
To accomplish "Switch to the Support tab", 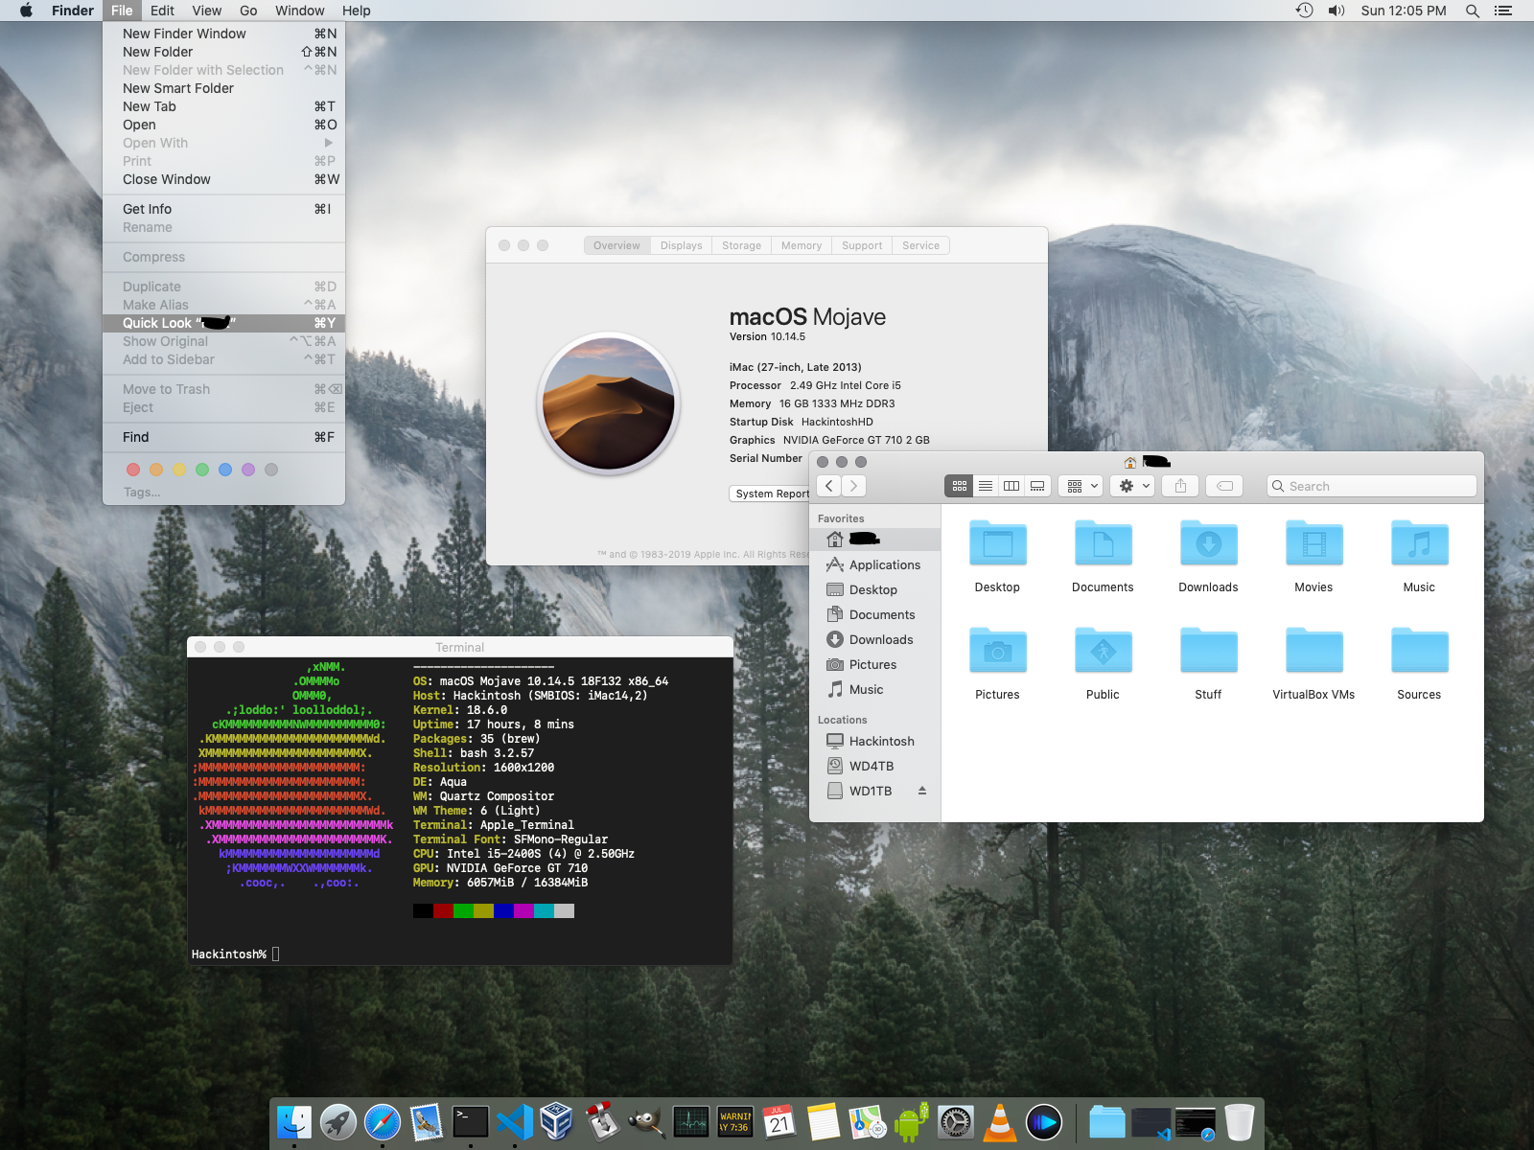I will click(862, 245).
